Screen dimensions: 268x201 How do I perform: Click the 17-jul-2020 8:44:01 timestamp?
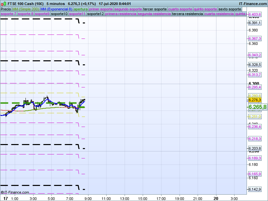click(x=115, y=4)
